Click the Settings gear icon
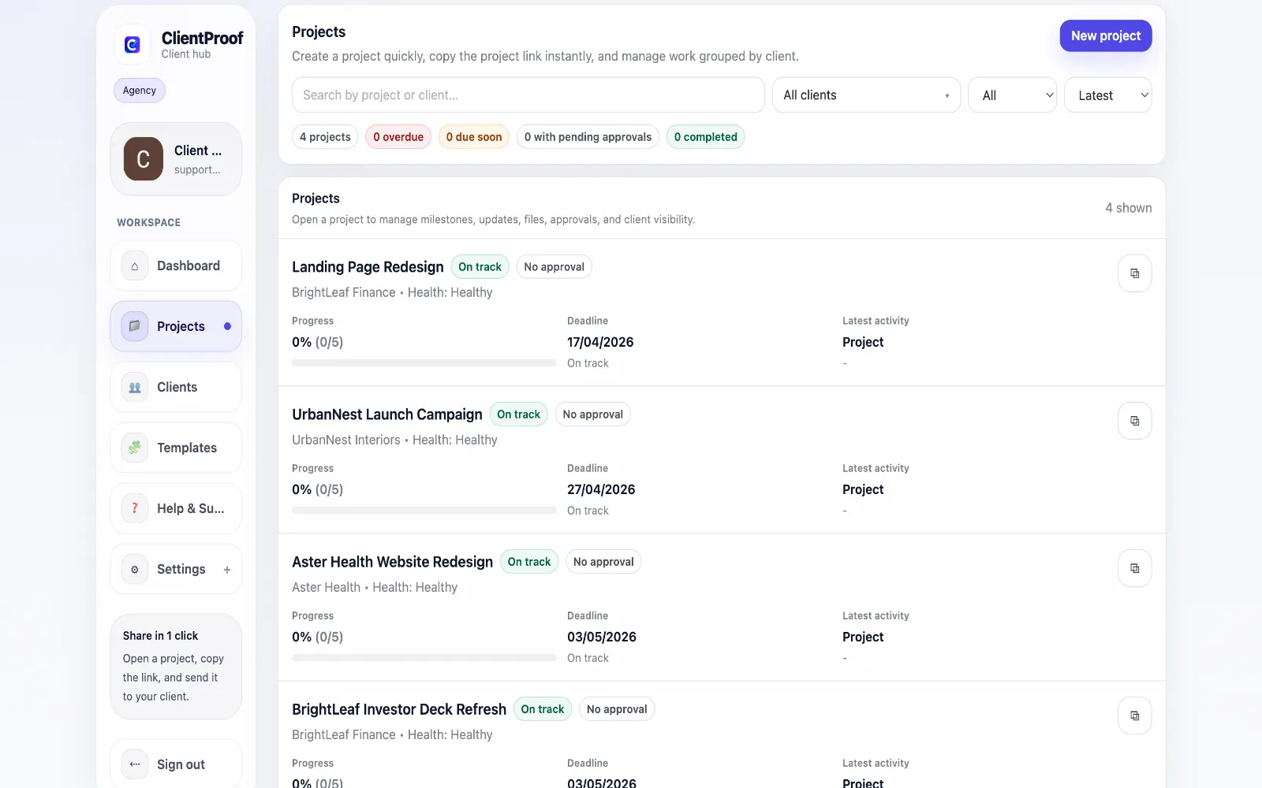 pos(135,569)
